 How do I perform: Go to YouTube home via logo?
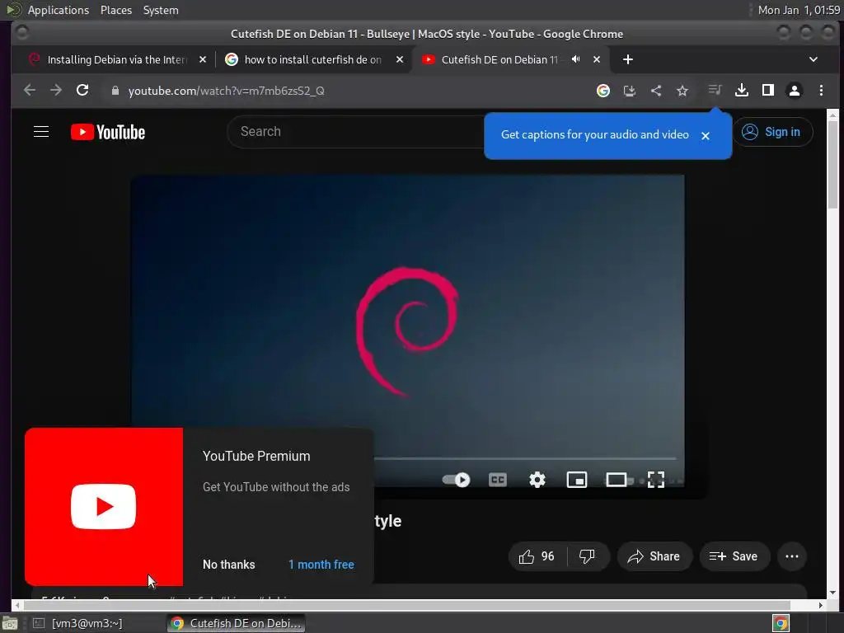coord(108,132)
